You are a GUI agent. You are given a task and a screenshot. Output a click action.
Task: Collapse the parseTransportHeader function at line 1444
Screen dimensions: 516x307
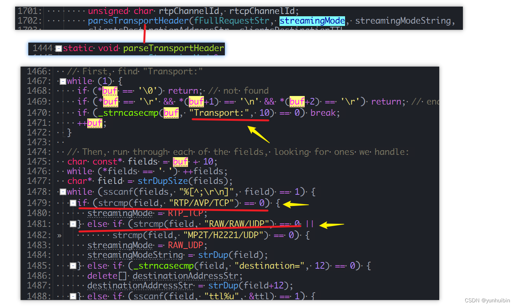(x=59, y=48)
